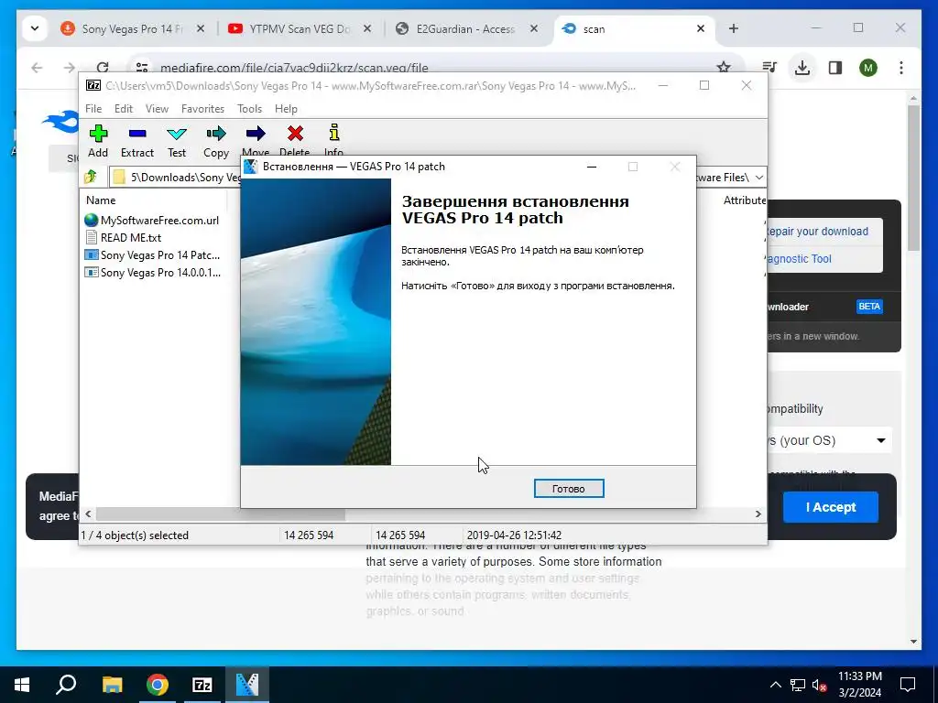
Task: Open the View menu in 7-Zip
Action: click(157, 109)
